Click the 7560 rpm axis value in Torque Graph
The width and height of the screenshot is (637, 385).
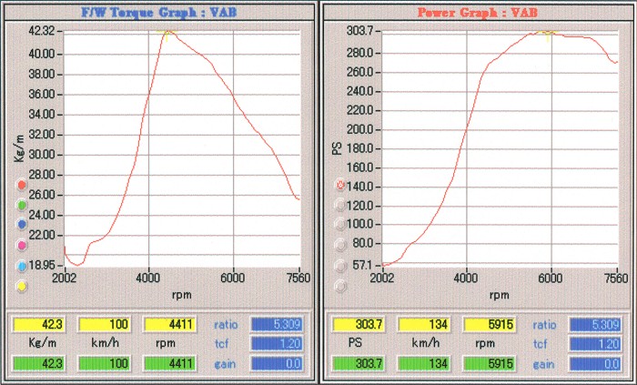[299, 279]
